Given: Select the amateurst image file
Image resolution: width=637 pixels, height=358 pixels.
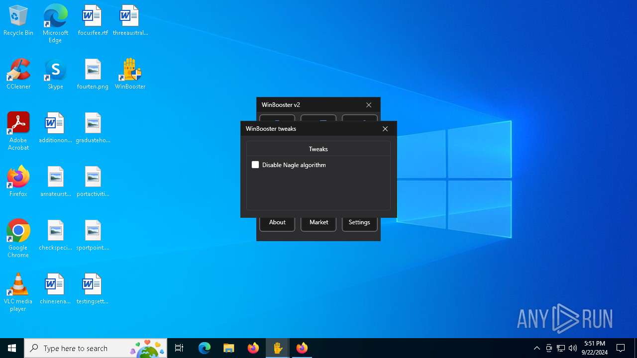Looking at the screenshot, I should click(x=55, y=182).
